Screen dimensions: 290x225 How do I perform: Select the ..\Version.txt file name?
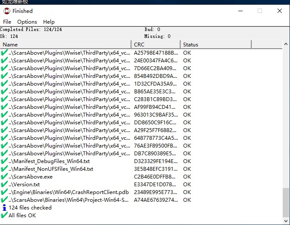click(x=24, y=185)
